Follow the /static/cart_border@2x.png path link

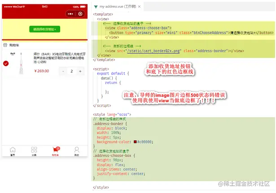[x=153, y=51]
